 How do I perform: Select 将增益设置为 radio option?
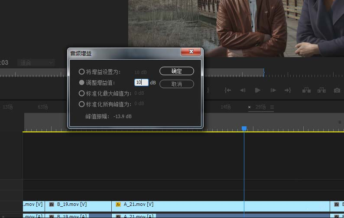81,72
